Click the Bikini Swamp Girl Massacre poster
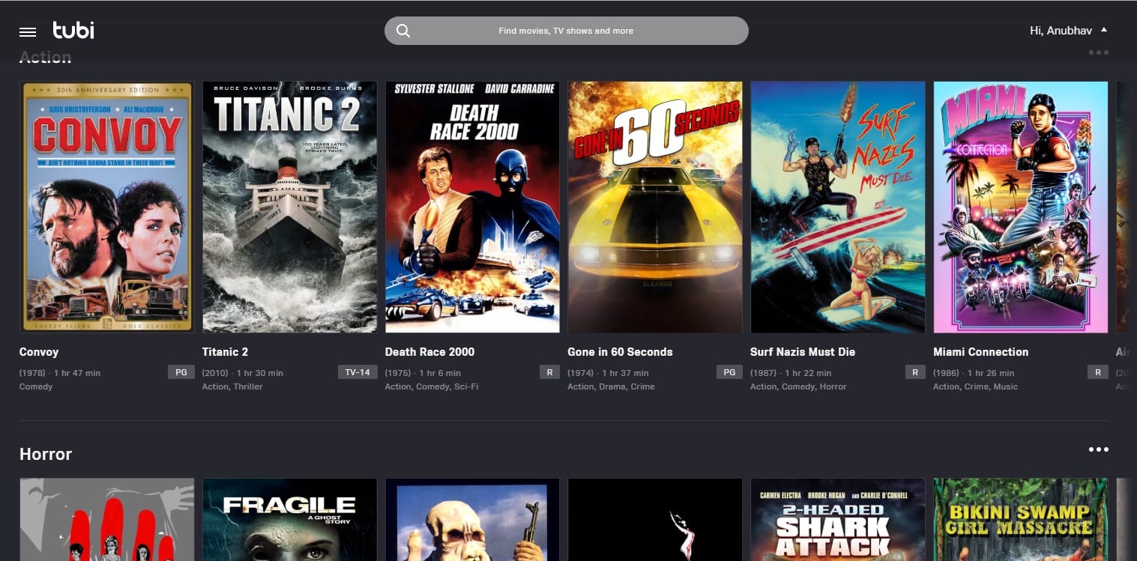This screenshot has height=561, width=1137. click(1020, 520)
